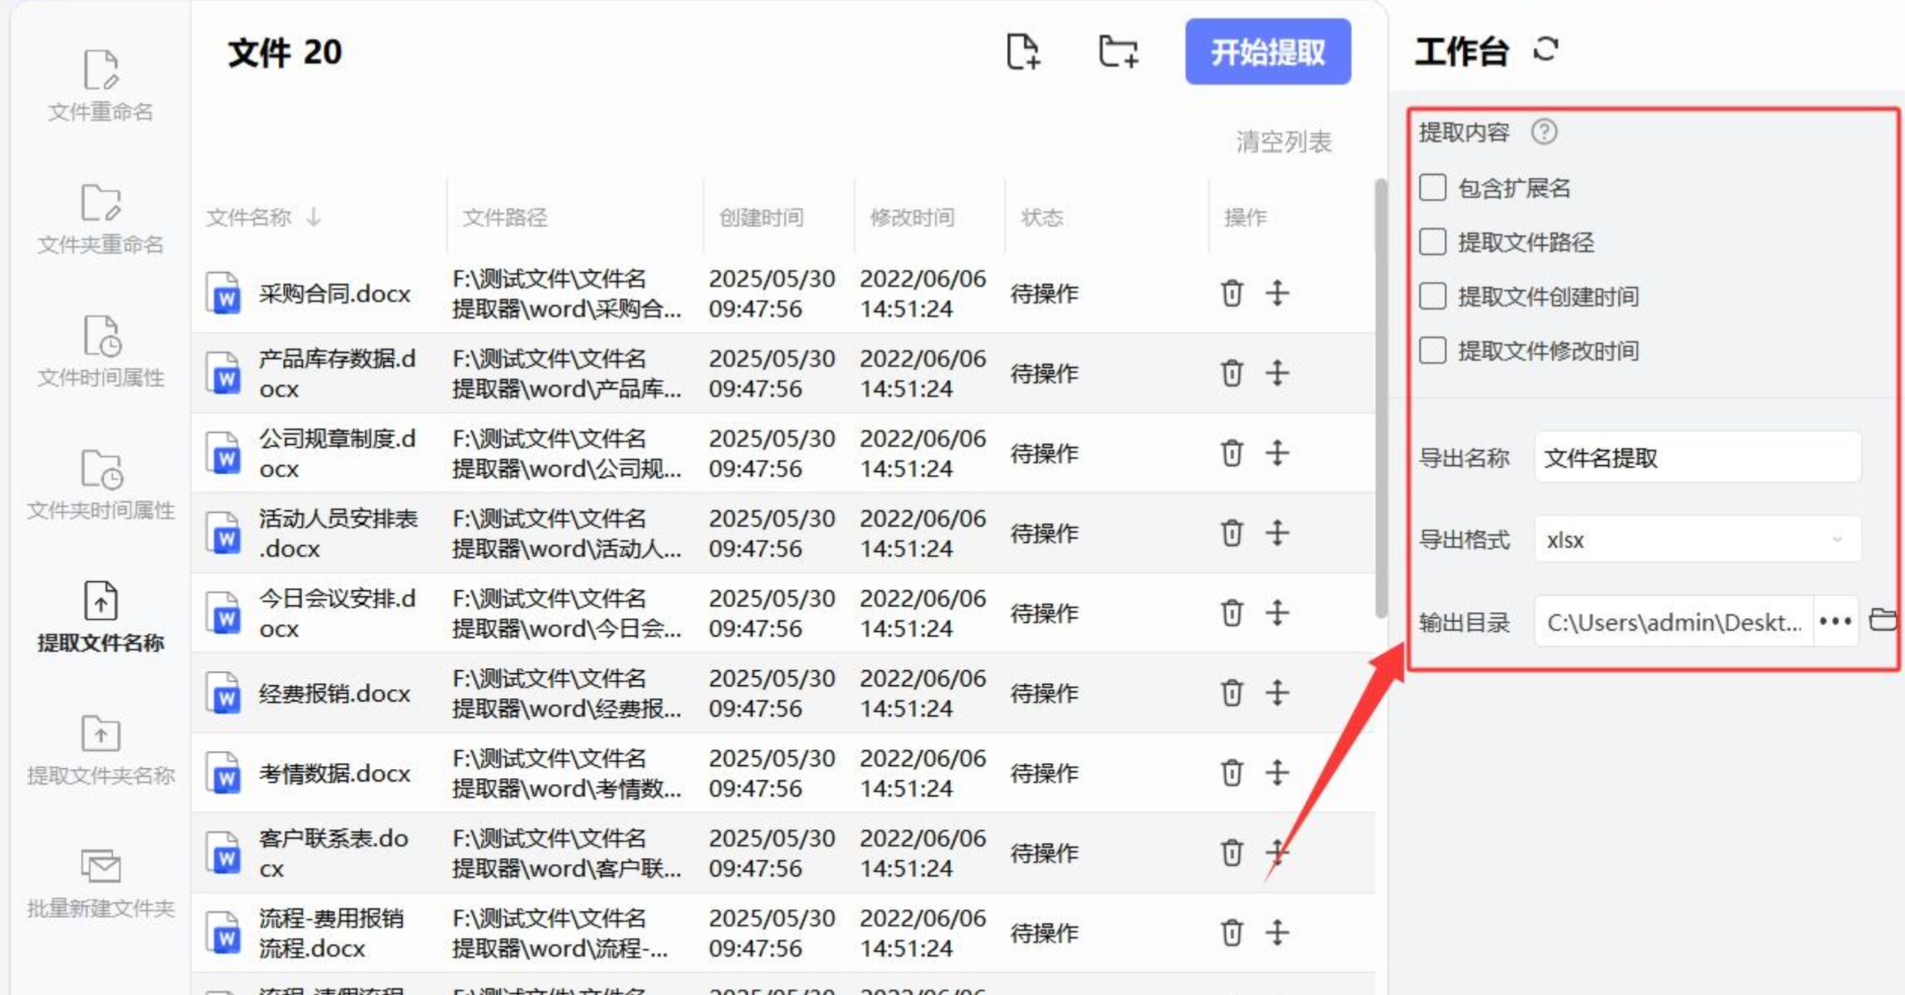1905x995 pixels.
Task: Enable the 包含扩展名 checkbox
Action: tap(1432, 188)
